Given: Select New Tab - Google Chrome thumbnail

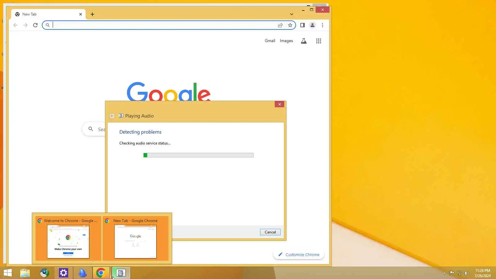Looking at the screenshot, I should [135, 238].
